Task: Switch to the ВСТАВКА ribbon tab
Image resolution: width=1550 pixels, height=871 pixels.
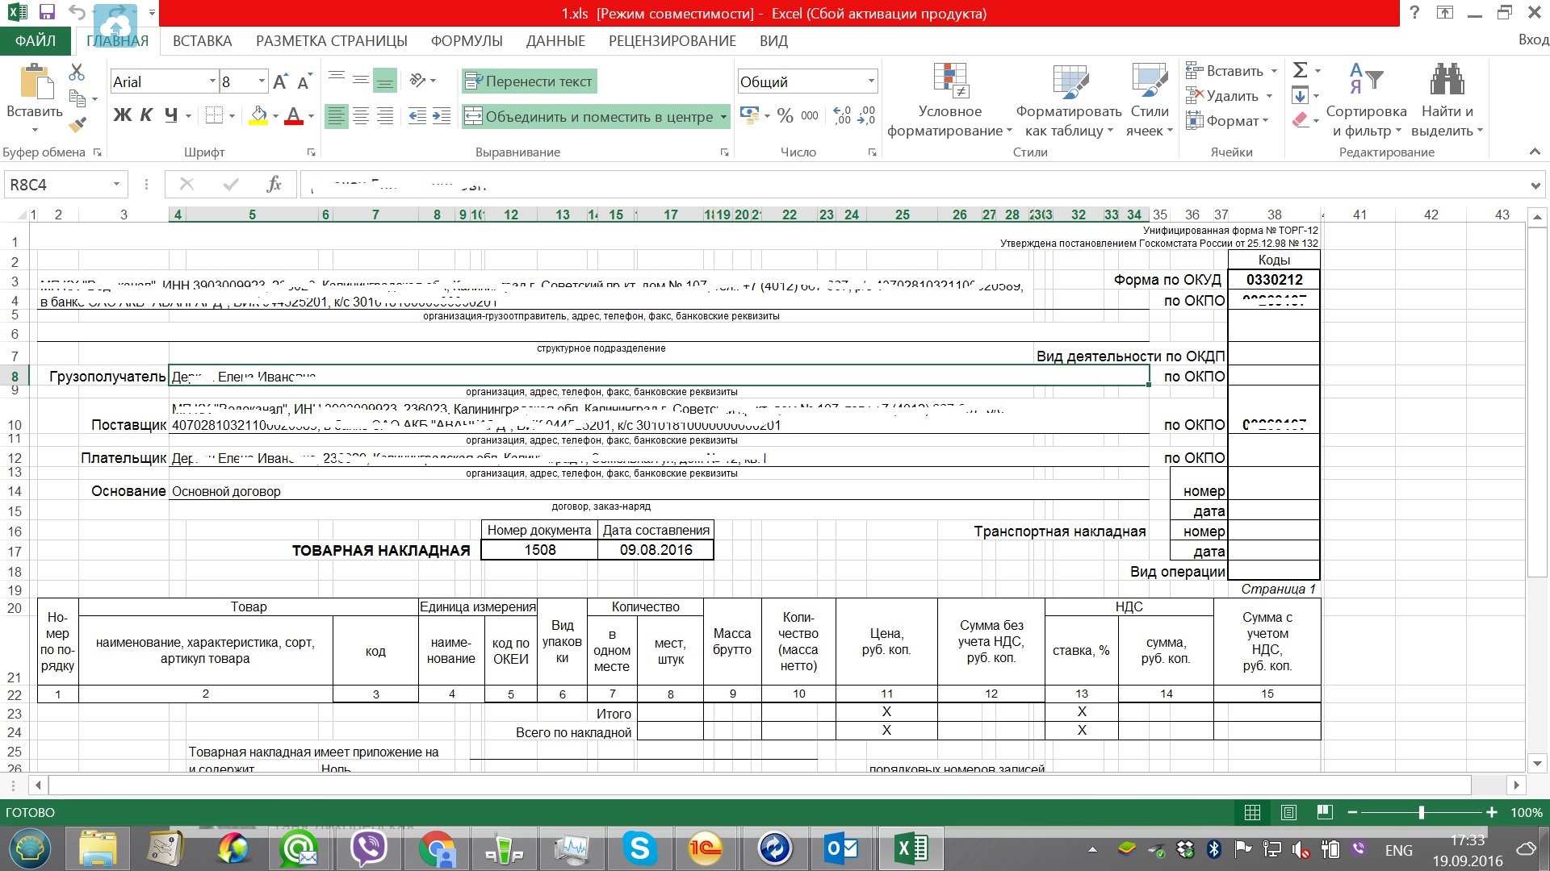Action: pyautogui.click(x=202, y=41)
